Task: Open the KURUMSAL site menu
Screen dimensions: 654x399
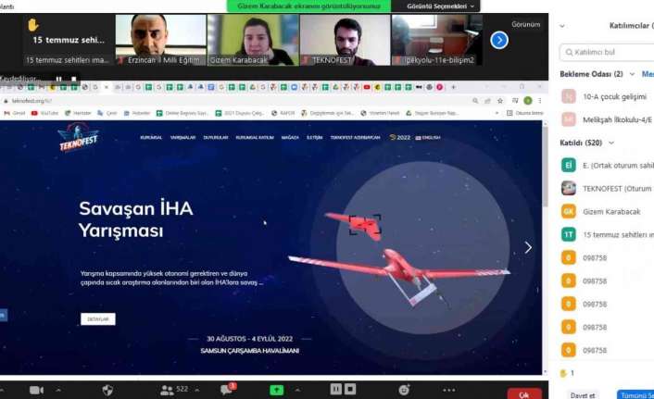Action: point(151,138)
